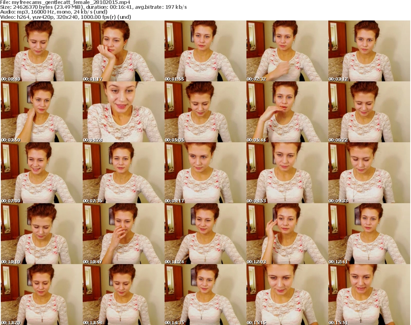The image size is (411, 325).
Task: Open the 00:13:20 thumbnail
Action: [x=41, y=295]
